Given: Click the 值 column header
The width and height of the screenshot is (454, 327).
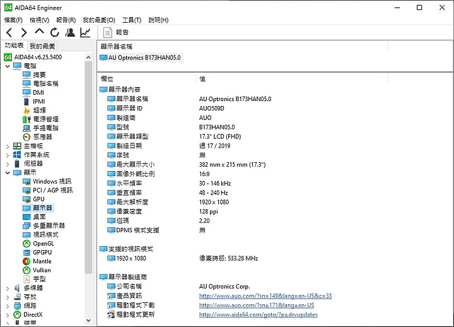Looking at the screenshot, I should tap(291, 79).
